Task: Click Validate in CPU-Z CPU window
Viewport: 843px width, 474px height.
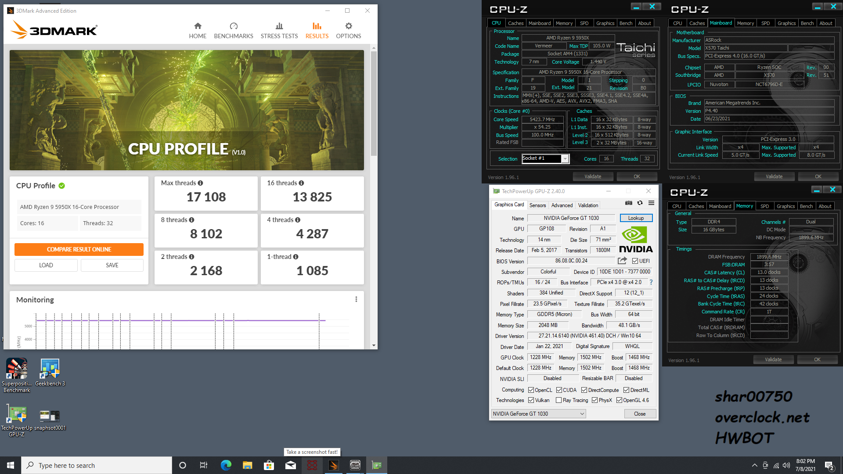Action: tap(593, 176)
